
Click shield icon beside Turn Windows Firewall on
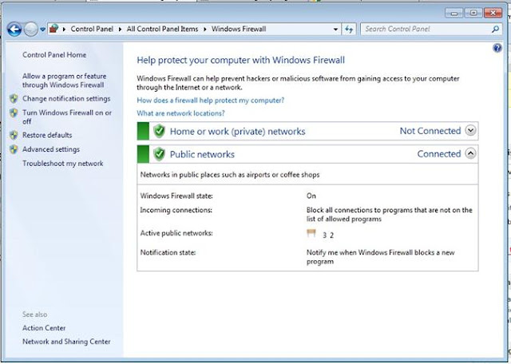coord(14,113)
